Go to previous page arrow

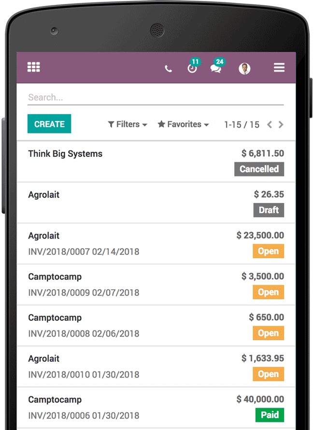tap(270, 124)
